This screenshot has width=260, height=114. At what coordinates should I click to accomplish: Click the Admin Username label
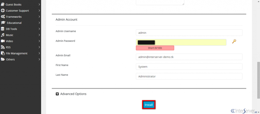pyautogui.click(x=66, y=31)
